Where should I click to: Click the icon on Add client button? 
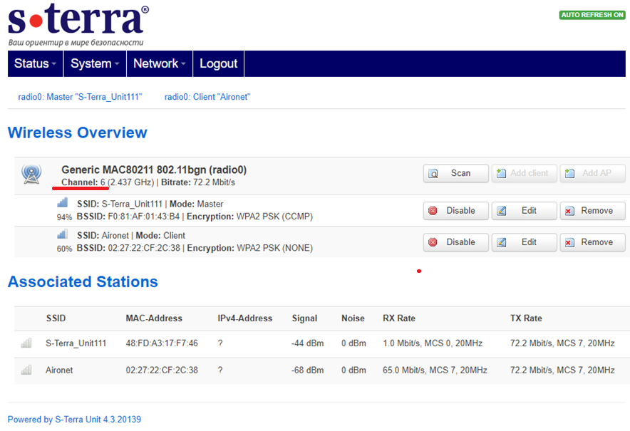point(501,174)
